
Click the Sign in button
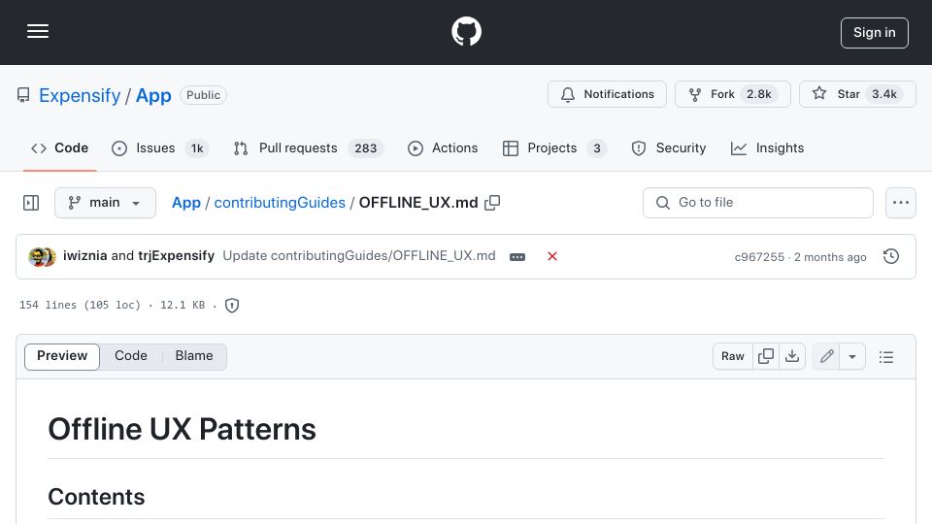click(x=875, y=33)
